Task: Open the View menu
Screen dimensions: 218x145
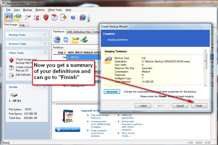Action: [x=17, y=10]
